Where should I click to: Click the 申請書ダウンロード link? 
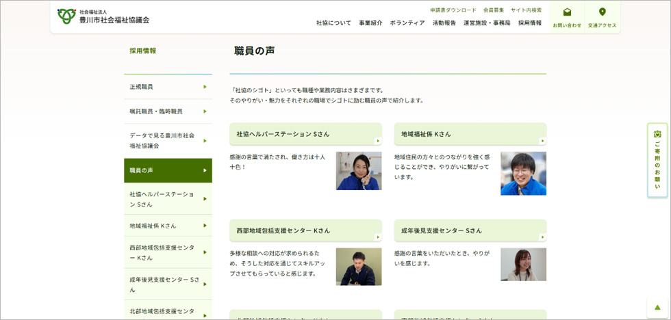click(453, 10)
